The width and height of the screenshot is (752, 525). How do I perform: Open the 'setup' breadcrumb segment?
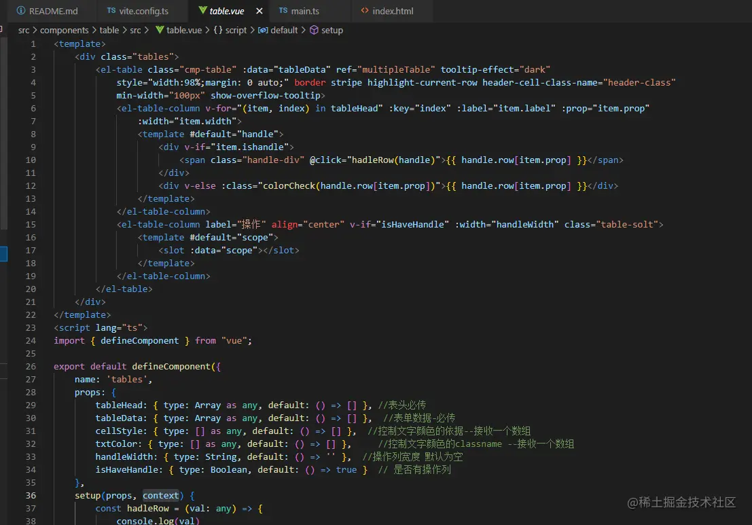pyautogui.click(x=332, y=30)
